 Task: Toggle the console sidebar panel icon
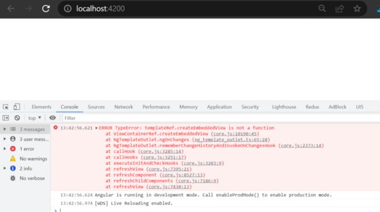6,118
